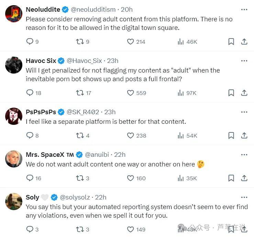The width and height of the screenshot is (254, 238).
Task: Bookmark the Mrs. SpaceX tweet
Action: (231, 178)
